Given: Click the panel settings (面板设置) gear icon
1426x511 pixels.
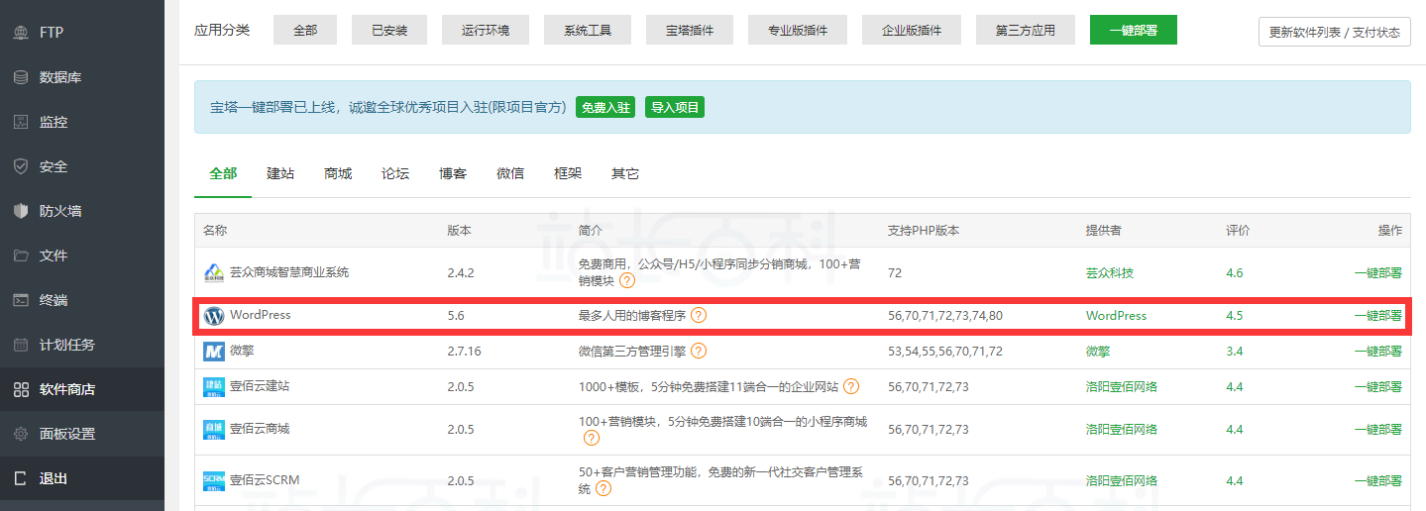Looking at the screenshot, I should (x=21, y=434).
